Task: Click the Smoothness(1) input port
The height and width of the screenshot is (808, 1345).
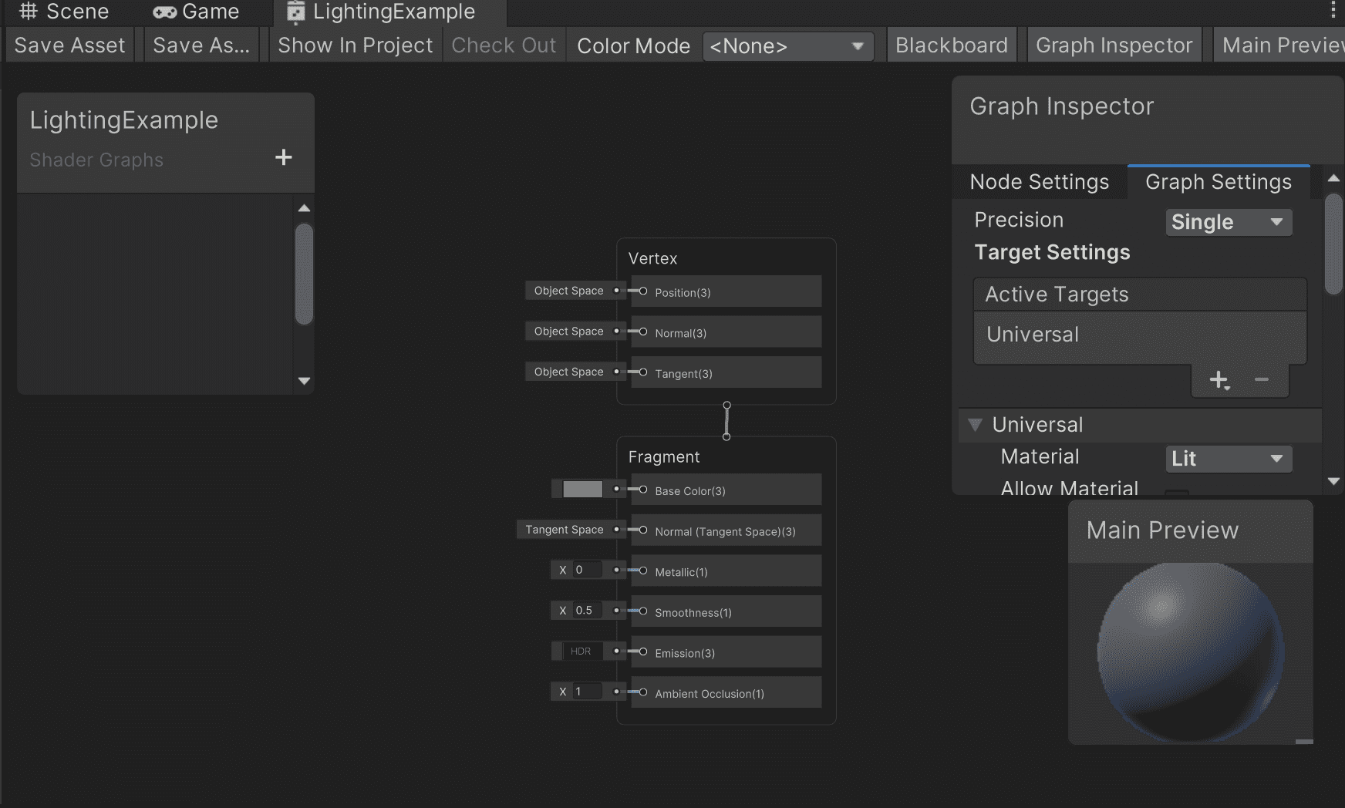Action: (x=643, y=611)
